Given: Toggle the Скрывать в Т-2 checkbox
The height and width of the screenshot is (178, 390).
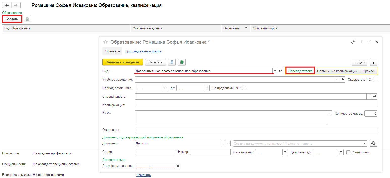Looking at the screenshot, I should coord(375,80).
